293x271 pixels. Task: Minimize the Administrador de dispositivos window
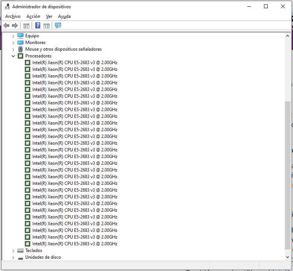pos(249,7)
